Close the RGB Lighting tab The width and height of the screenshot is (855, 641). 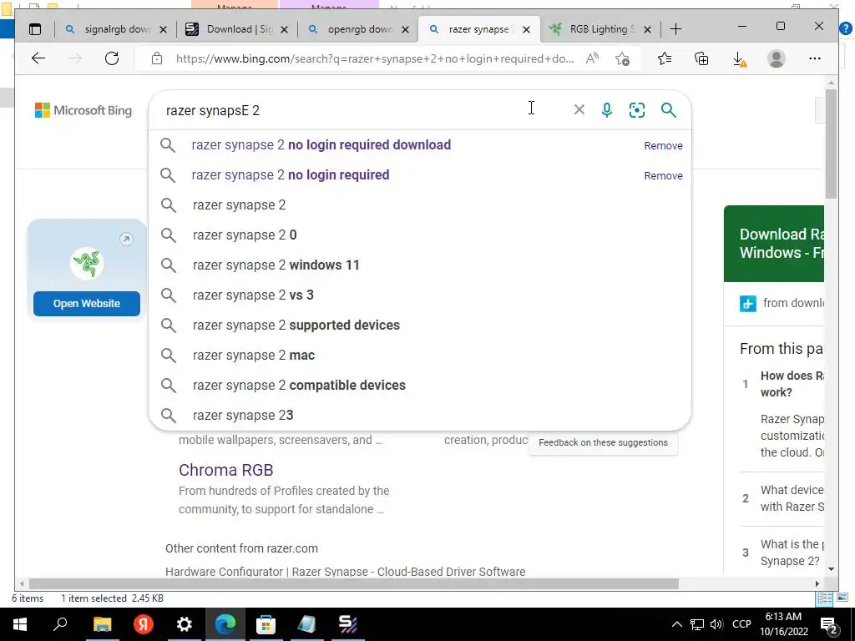(647, 29)
